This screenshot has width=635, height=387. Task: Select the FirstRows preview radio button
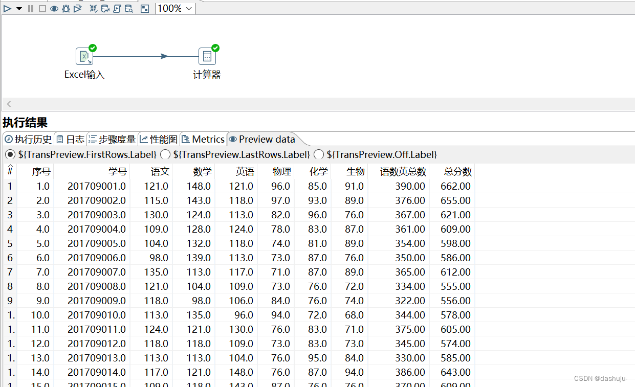(x=10, y=154)
